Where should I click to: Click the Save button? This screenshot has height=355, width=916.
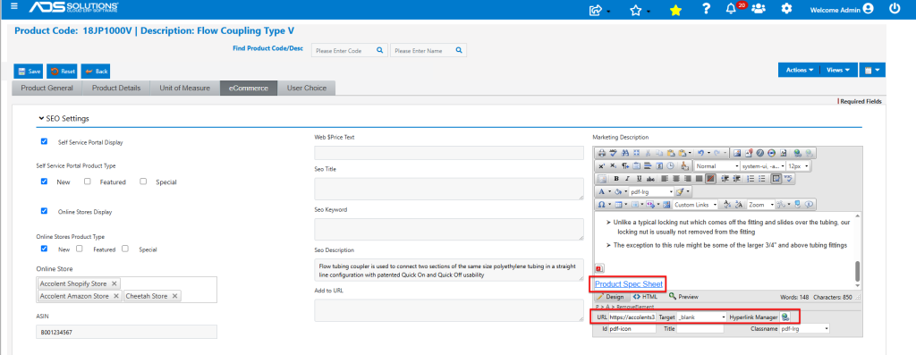(x=29, y=72)
